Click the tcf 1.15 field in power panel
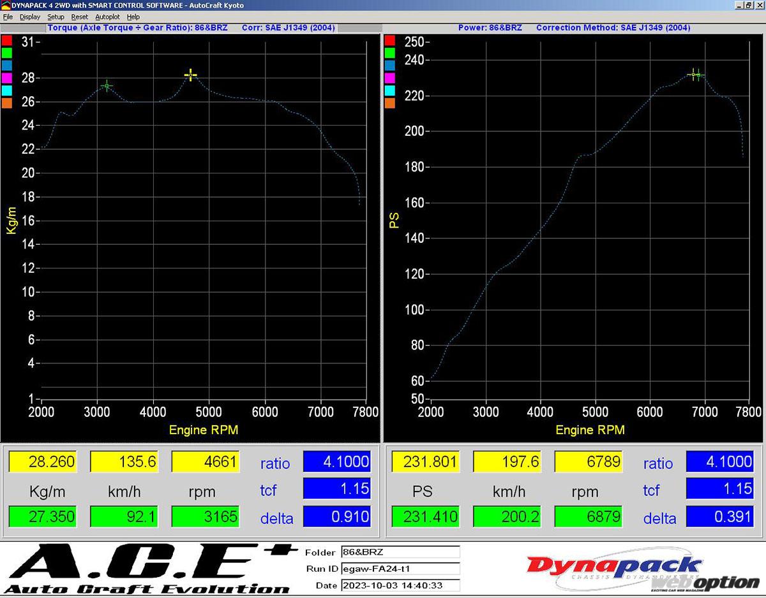766x598 pixels. pos(719,489)
